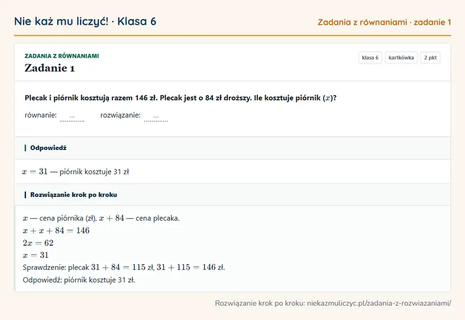Click the dotted blank after 'rozwiązanie:'
The height and width of the screenshot is (320, 465).
coord(156,117)
